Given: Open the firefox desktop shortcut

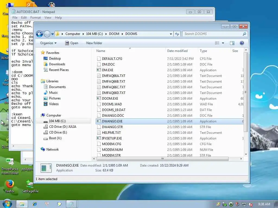Looking at the screenshot, I should point(10,186).
